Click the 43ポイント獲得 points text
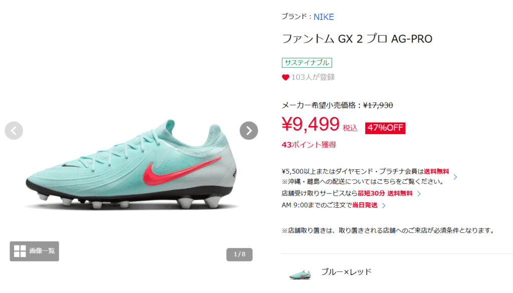The height and width of the screenshot is (293, 513). click(x=309, y=145)
